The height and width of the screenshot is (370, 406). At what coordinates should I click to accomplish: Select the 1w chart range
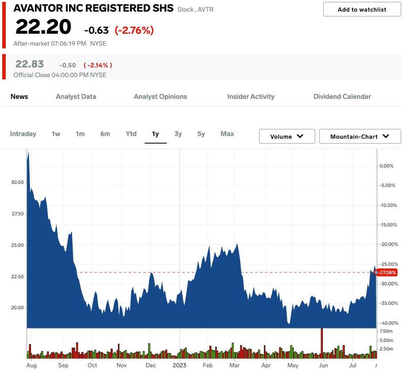coord(56,134)
